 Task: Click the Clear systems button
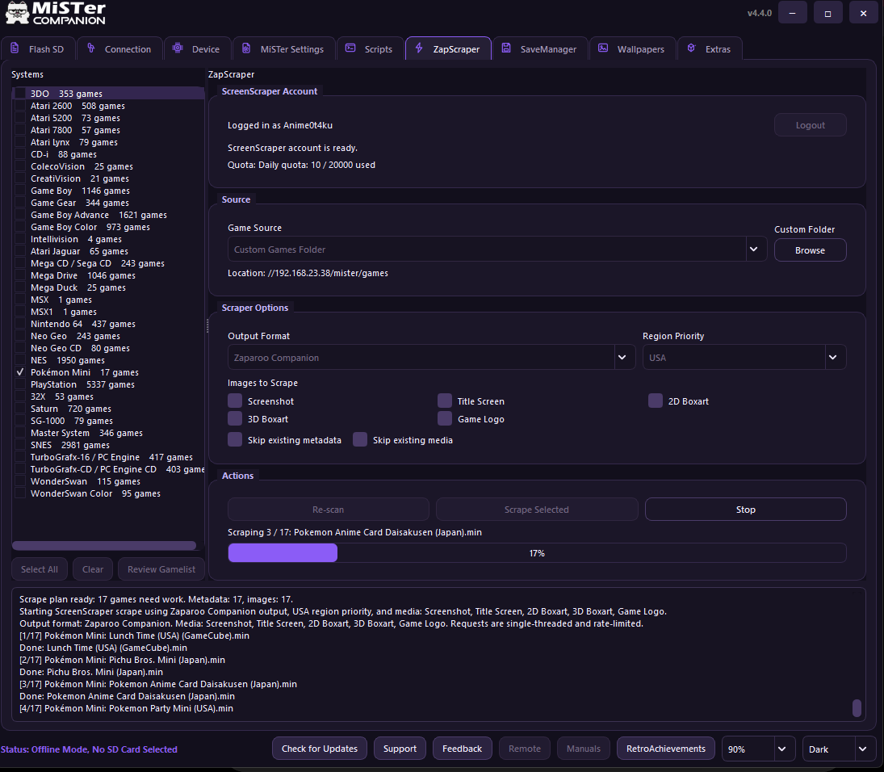click(x=93, y=569)
